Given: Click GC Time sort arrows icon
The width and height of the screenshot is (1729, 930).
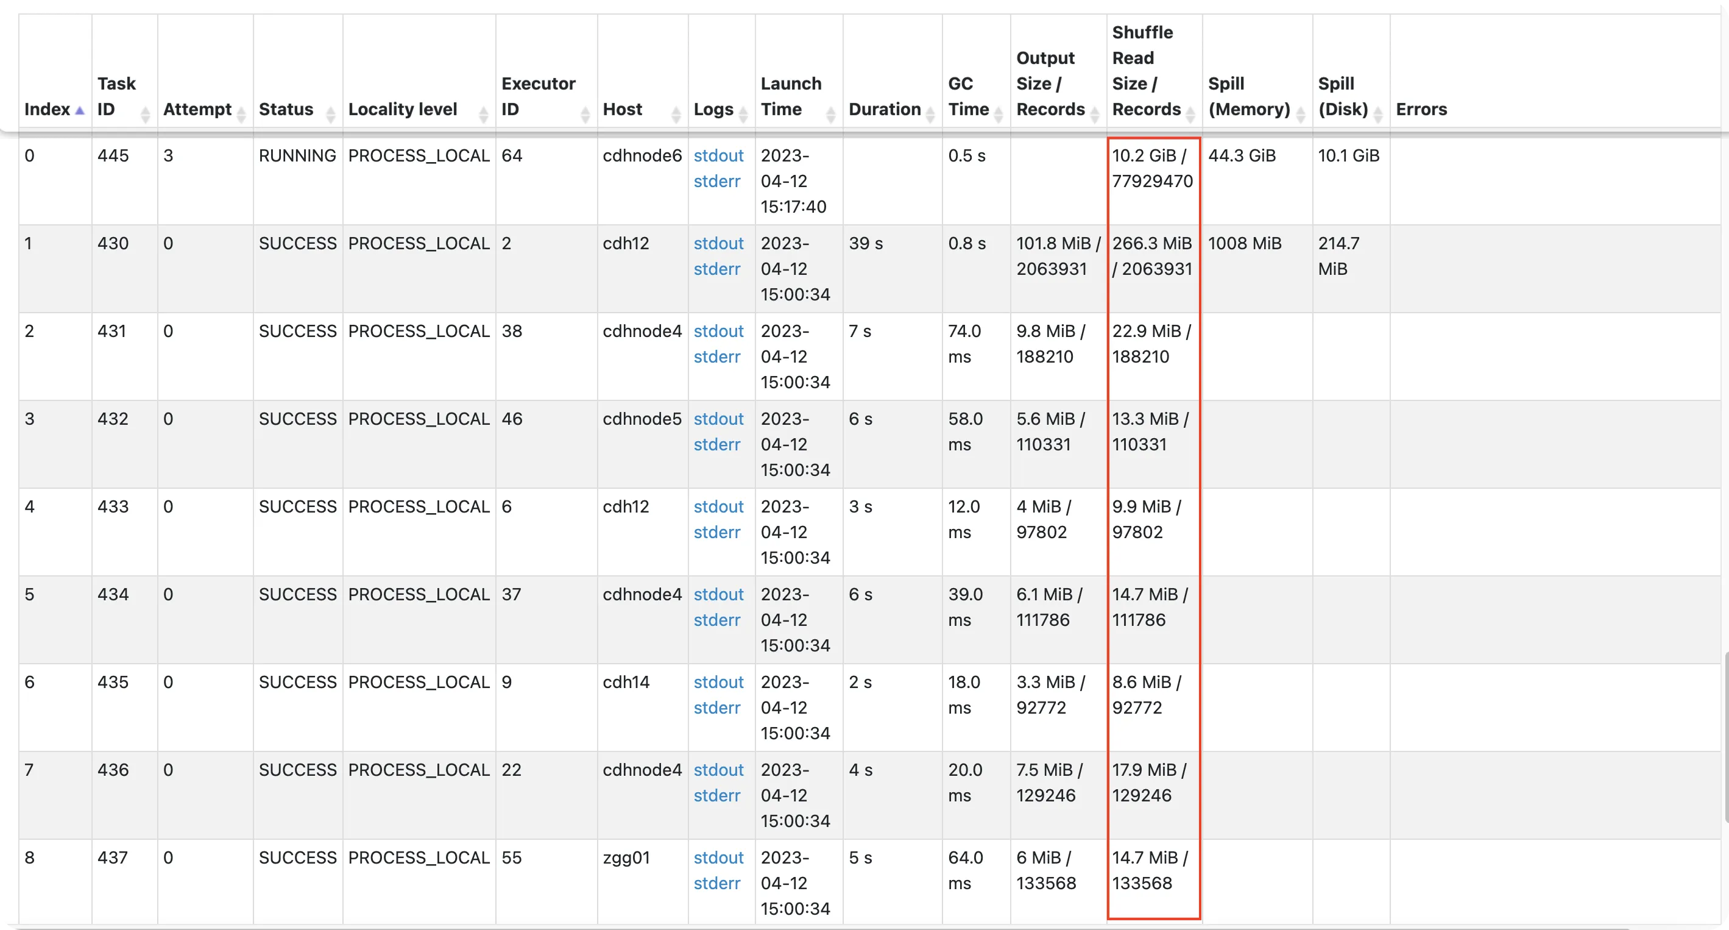Looking at the screenshot, I should pyautogui.click(x=998, y=115).
